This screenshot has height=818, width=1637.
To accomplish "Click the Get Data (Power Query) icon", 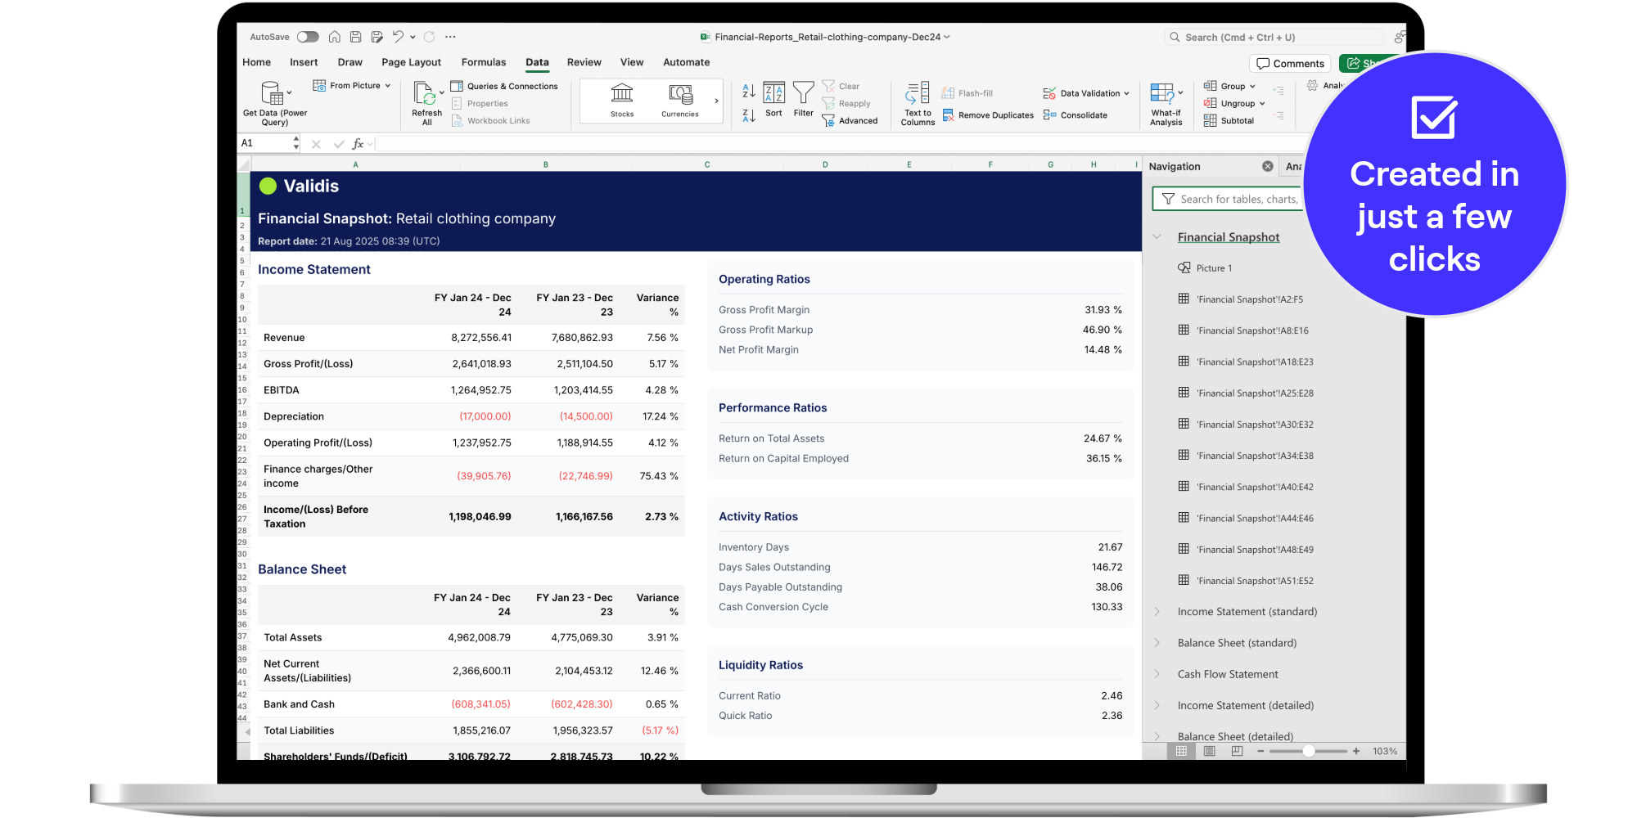I will (x=272, y=93).
